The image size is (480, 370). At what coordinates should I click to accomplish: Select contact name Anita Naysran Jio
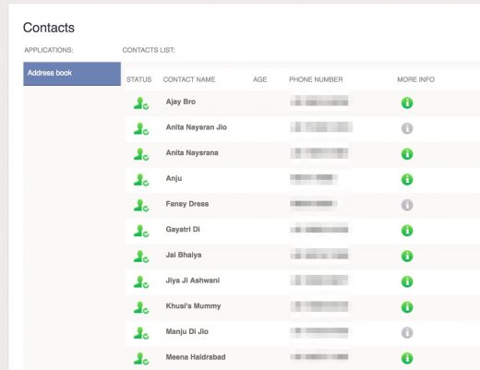[197, 127]
